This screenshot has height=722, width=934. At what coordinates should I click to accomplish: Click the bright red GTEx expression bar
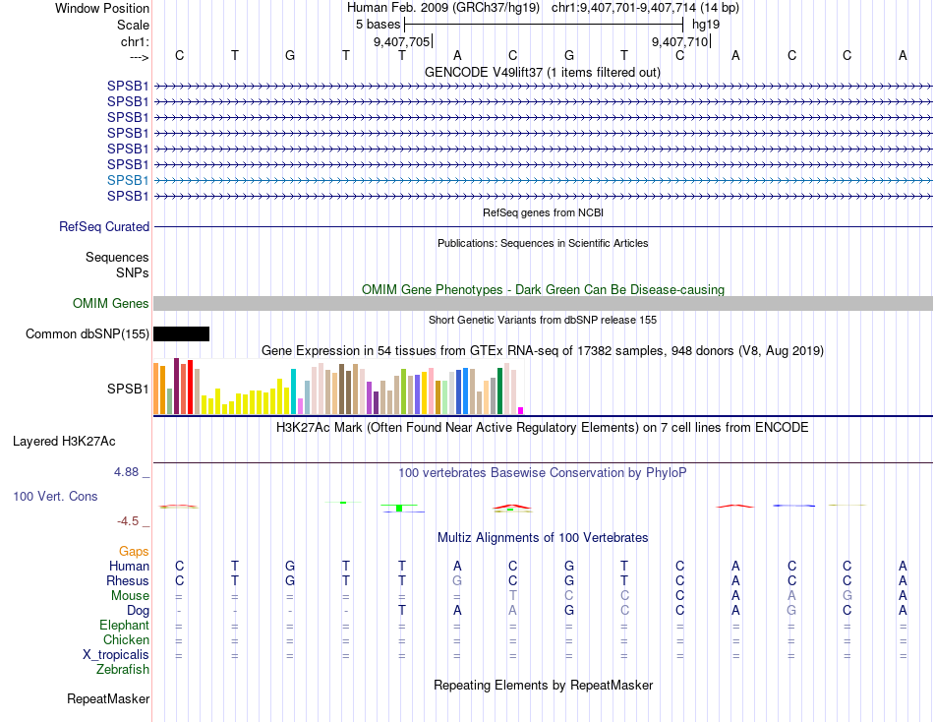point(190,387)
